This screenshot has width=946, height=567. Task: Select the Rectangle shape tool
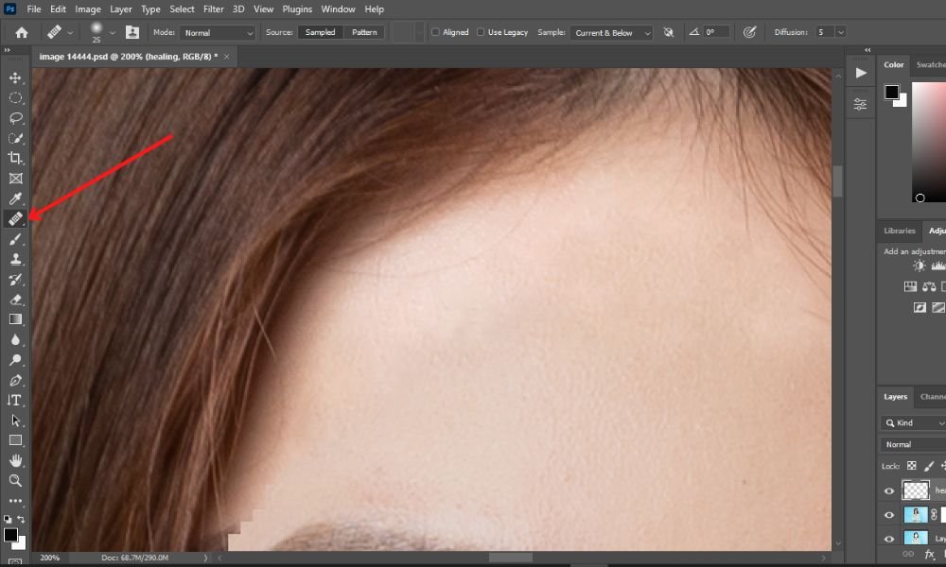(15, 440)
